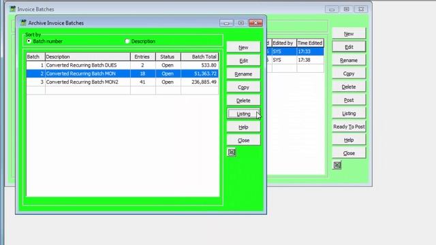Click Copy in the Invoice Batches window

349,73
